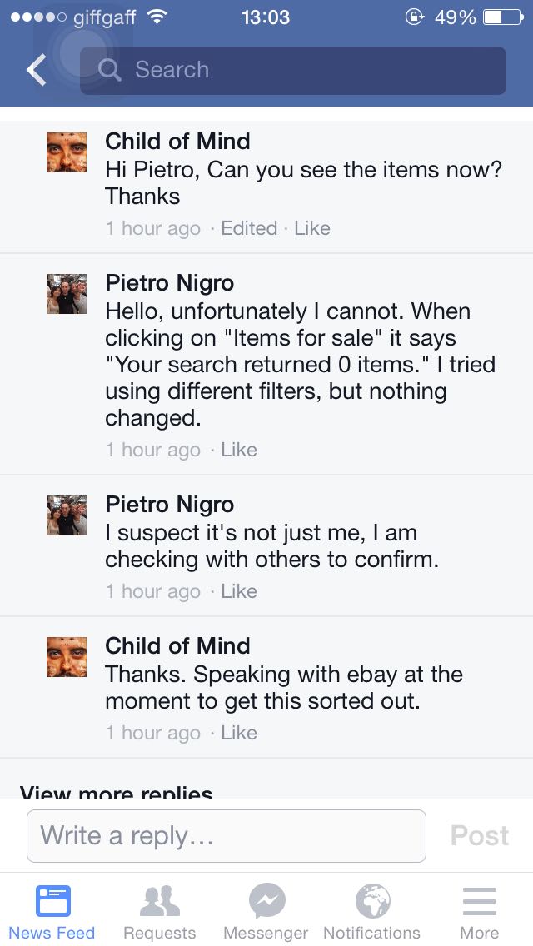533x946 pixels.
Task: Like Child of Mind's "Hi Pietro" comment
Action: (312, 228)
